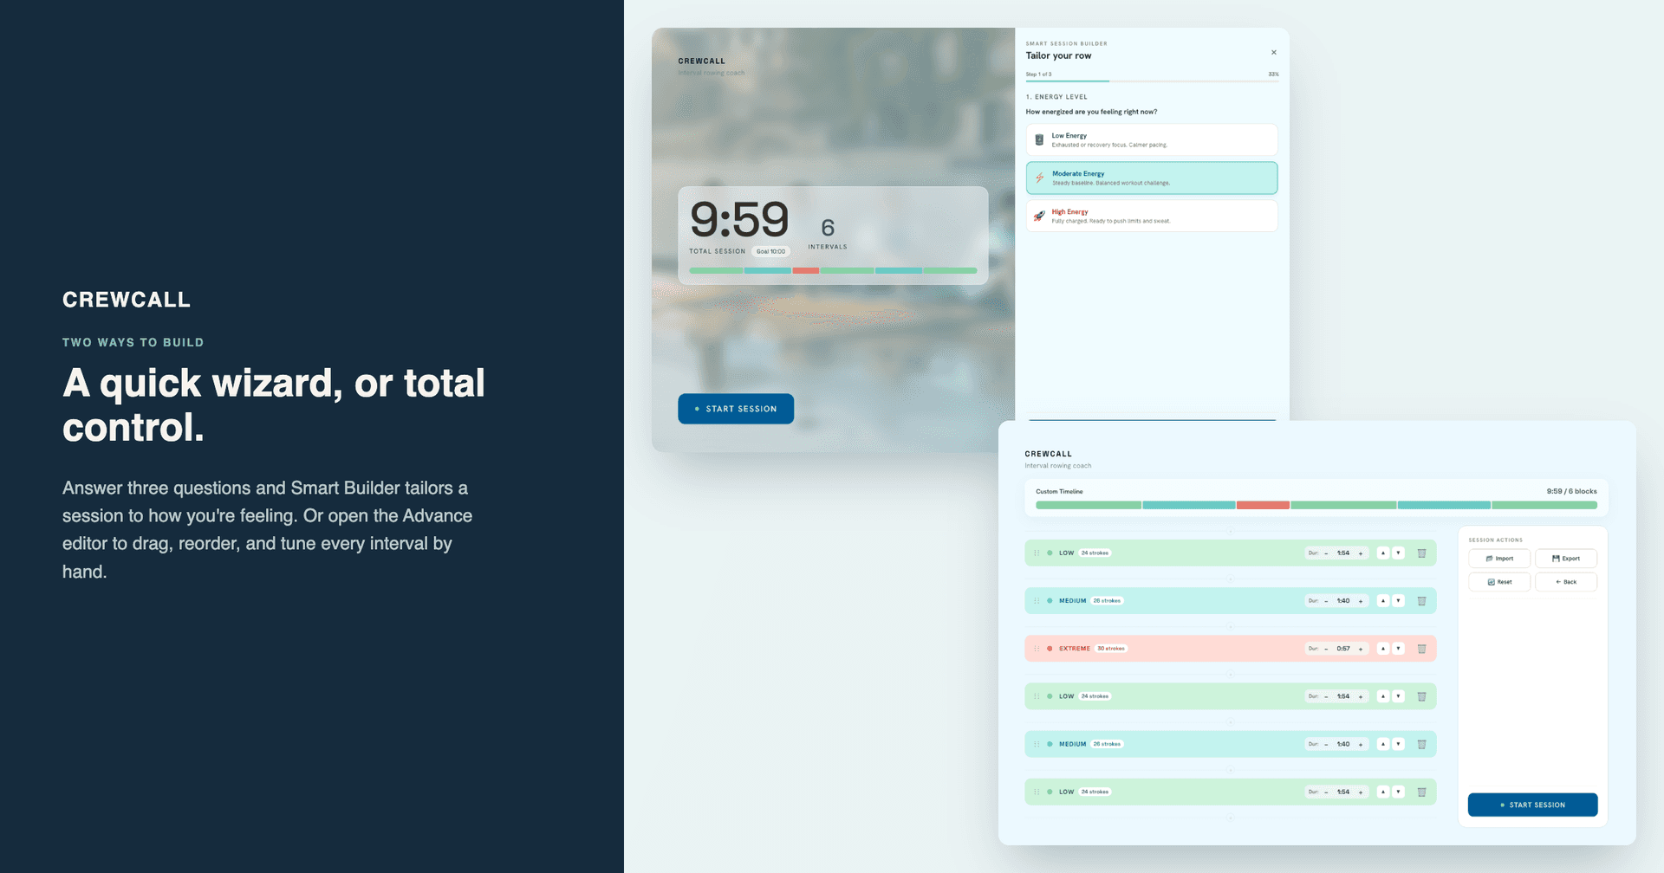Delete the last LOW block in the list
The image size is (1664, 873).
click(1421, 792)
